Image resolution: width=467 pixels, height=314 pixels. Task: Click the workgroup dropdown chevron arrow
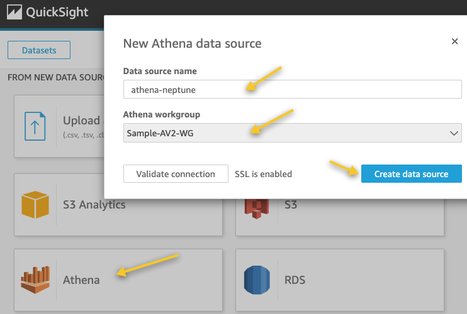[x=454, y=133]
